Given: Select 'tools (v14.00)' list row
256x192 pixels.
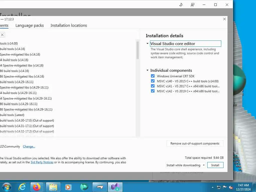Looking at the screenshot, I should click(x=9, y=43).
